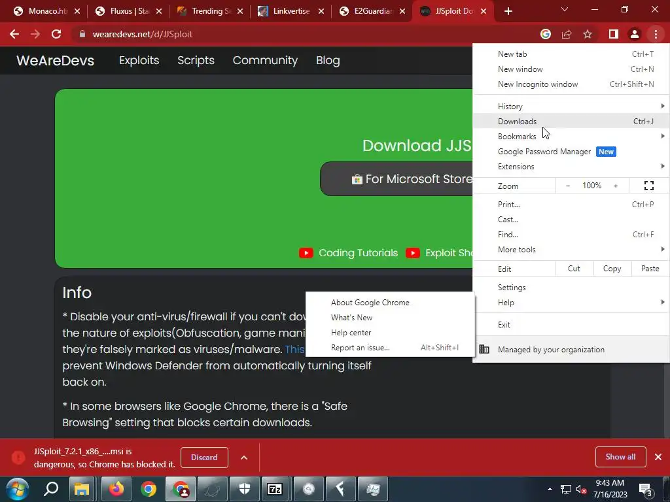Choose Cast from the menu
670x502 pixels.
571,220
